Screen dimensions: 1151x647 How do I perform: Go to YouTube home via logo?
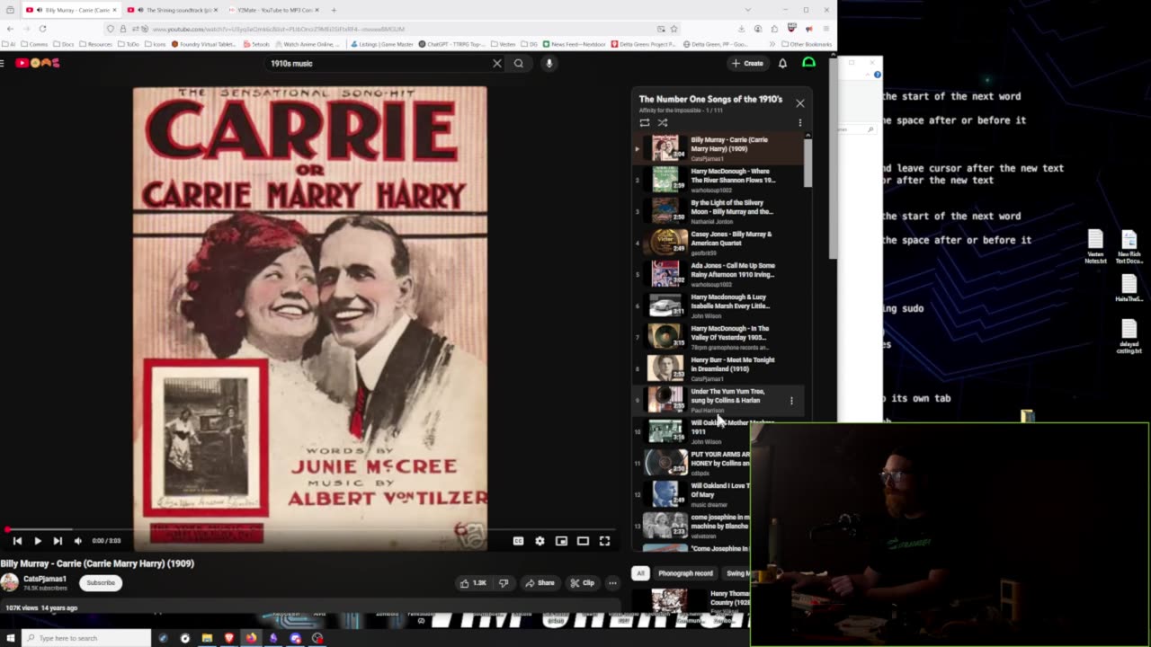(x=38, y=63)
